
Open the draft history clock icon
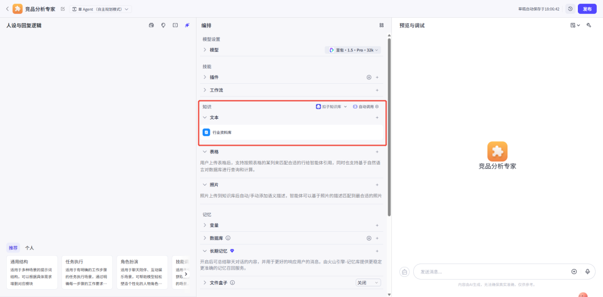coord(570,9)
